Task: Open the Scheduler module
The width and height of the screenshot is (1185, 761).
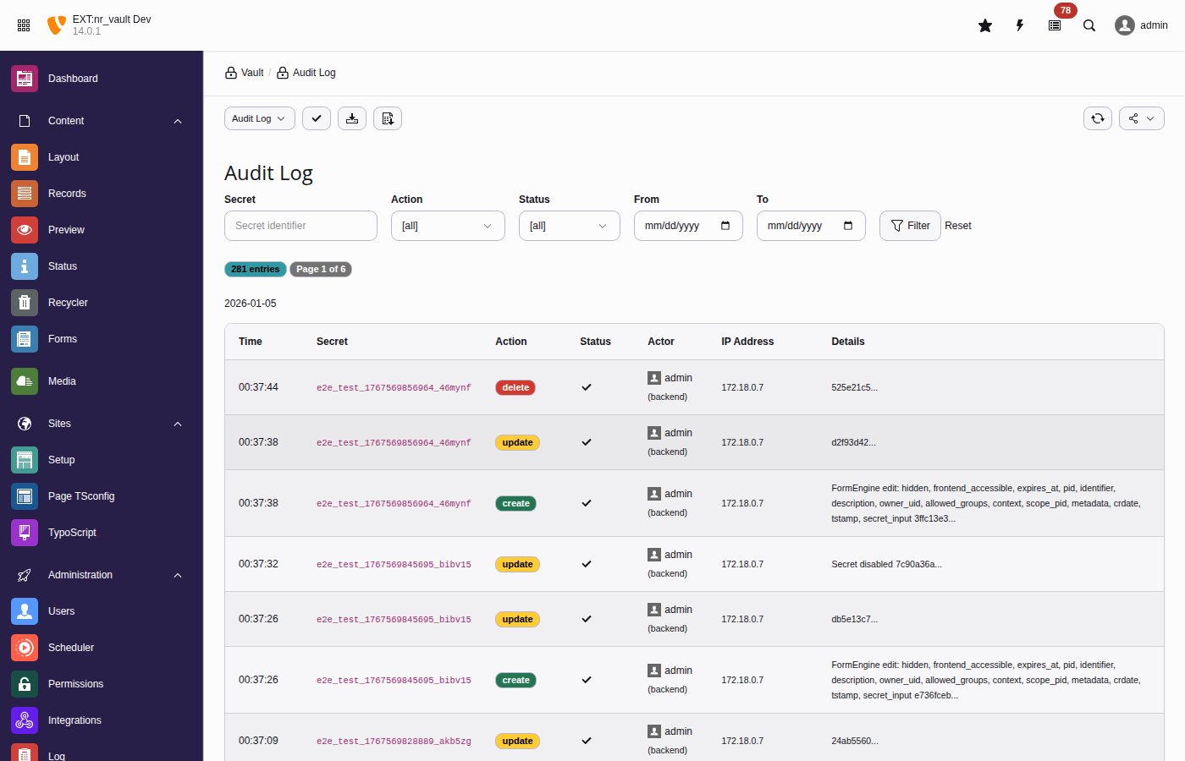Action: (x=71, y=647)
